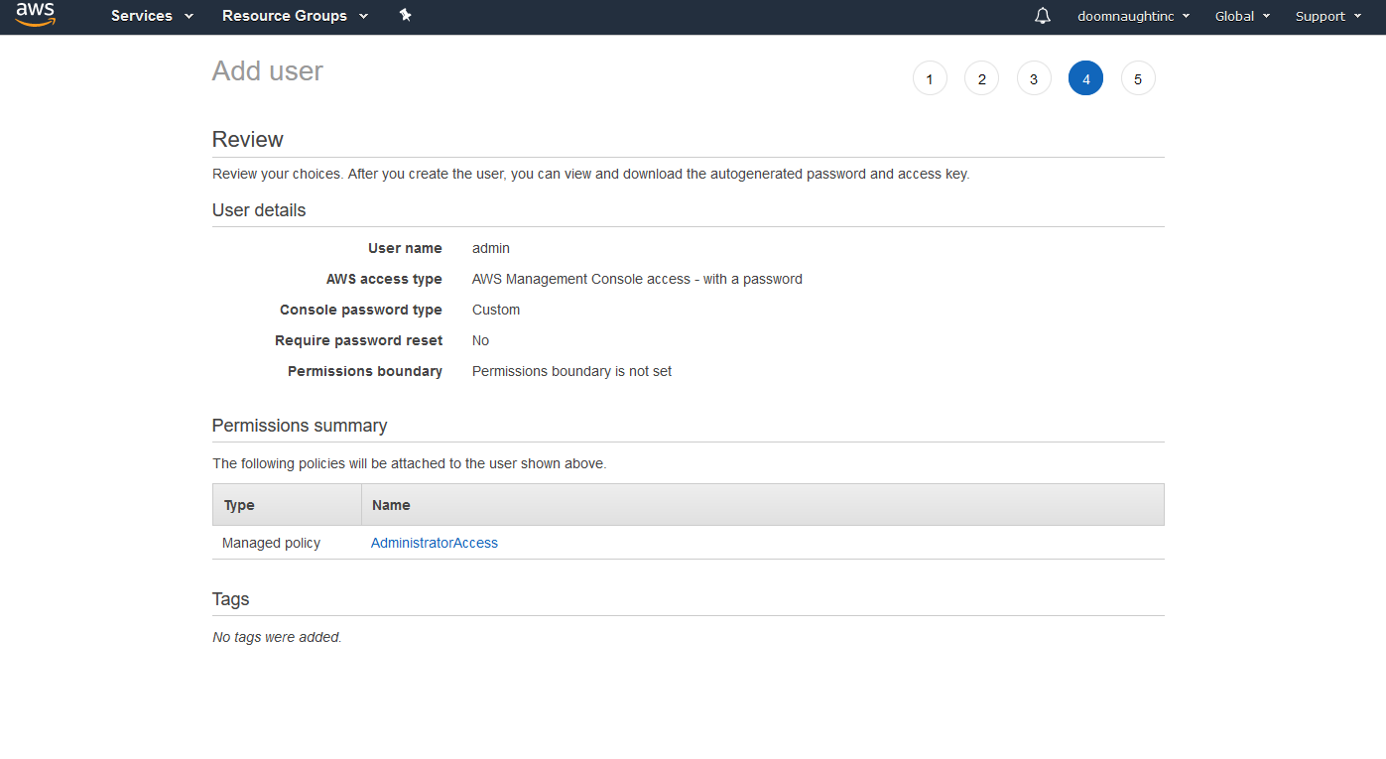Click the 'User details' heading
The width and height of the screenshot is (1386, 759).
259,210
